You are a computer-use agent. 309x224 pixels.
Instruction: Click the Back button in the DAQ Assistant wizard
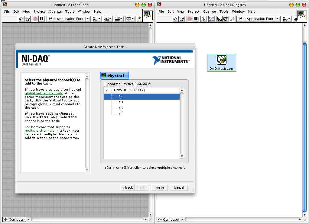tap(127, 187)
